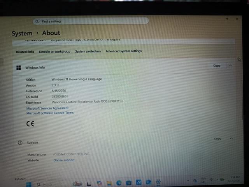This screenshot has height=187, width=249.
Task: Click the Find a setting search box
Action: (91, 21)
